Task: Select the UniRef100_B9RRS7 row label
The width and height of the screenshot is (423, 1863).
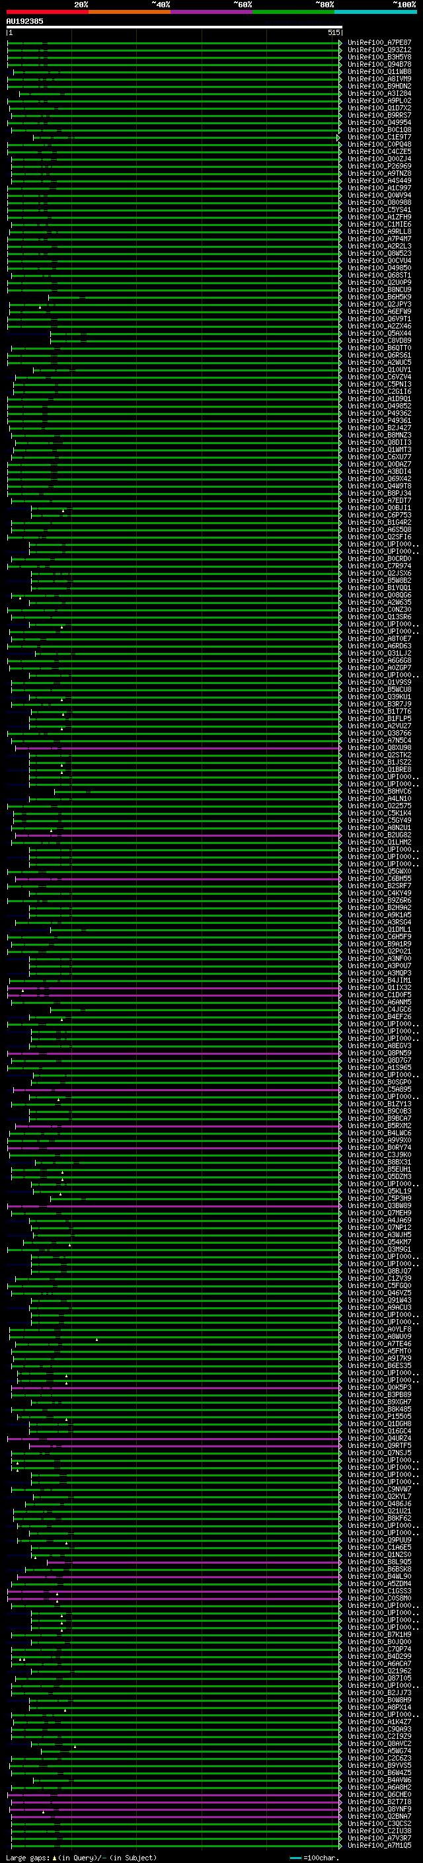Action: (379, 115)
